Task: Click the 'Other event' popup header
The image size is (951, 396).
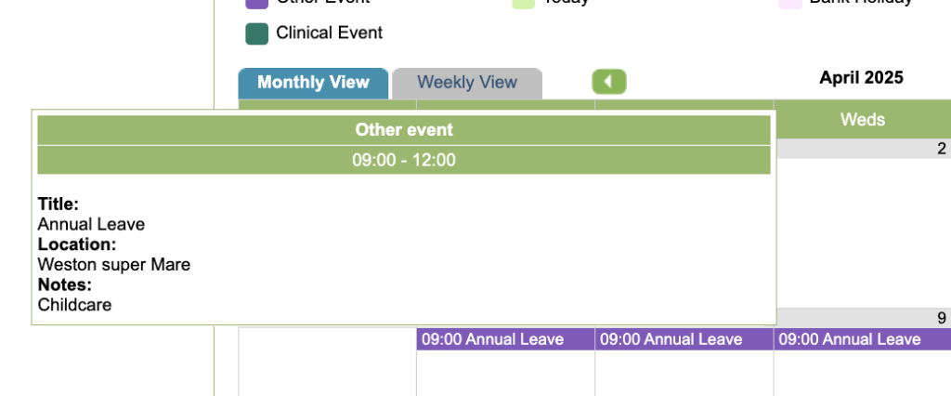Action: tap(404, 130)
